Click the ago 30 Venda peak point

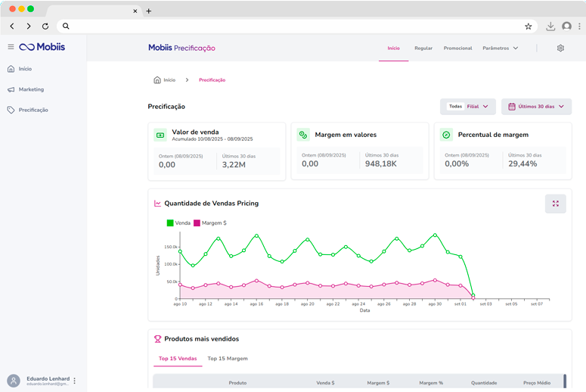[x=435, y=235]
